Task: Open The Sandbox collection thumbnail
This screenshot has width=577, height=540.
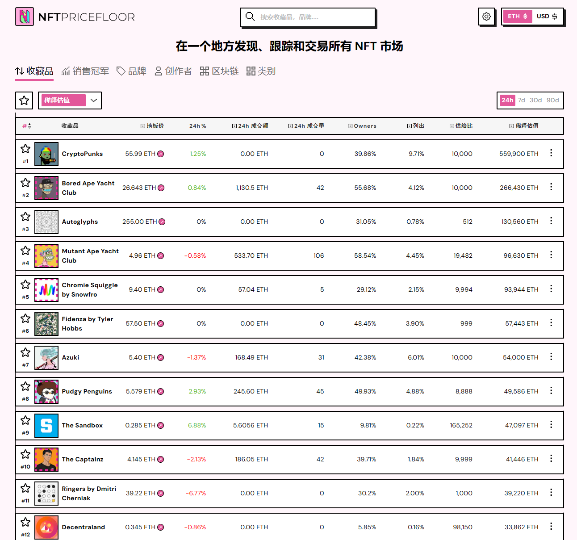Action: click(46, 426)
